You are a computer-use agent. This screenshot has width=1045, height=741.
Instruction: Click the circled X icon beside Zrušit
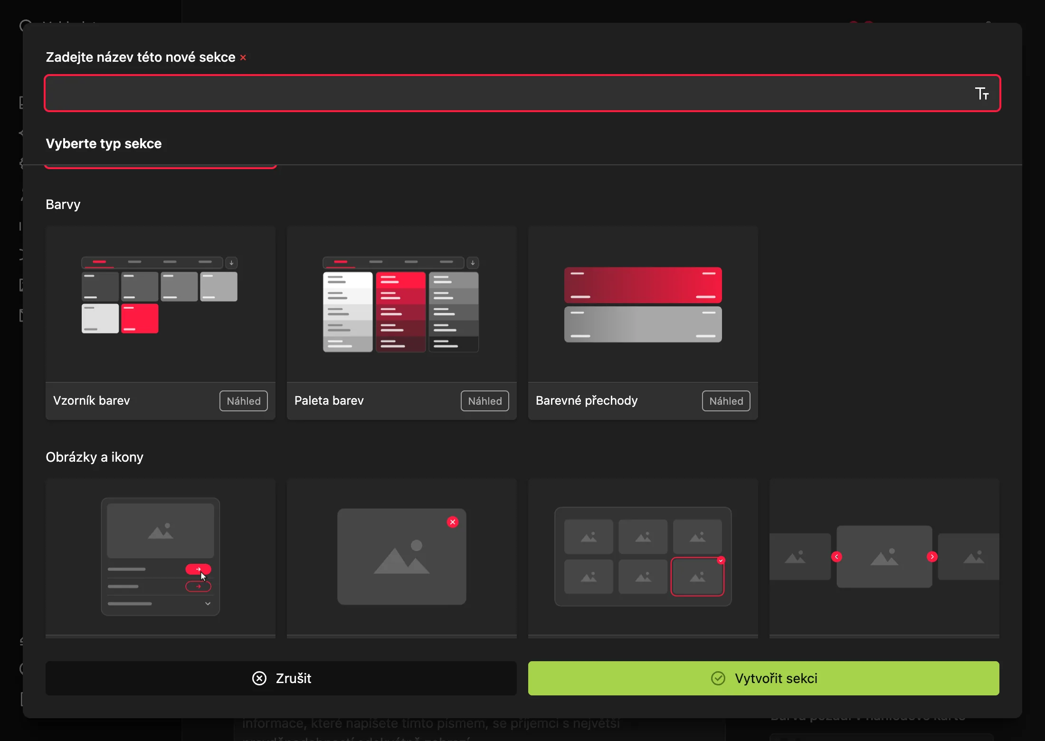[x=259, y=678]
